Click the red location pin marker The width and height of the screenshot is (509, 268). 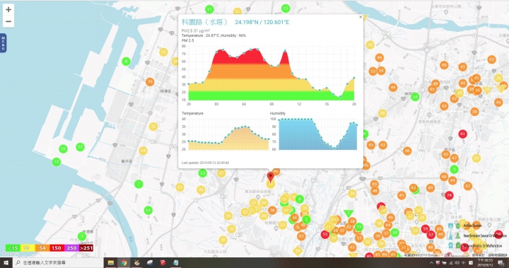point(270,177)
